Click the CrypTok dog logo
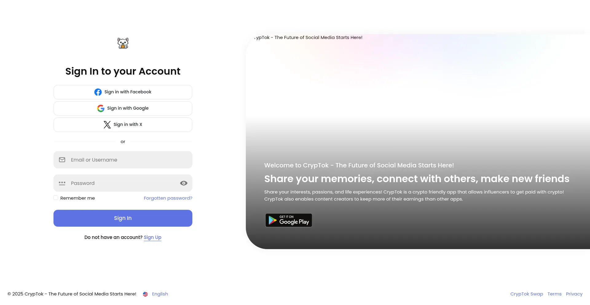The image size is (590, 305). pyautogui.click(x=123, y=43)
